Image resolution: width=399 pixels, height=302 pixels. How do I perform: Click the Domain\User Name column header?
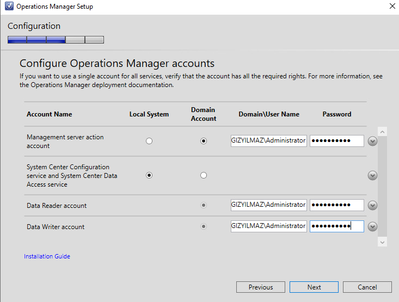click(269, 114)
